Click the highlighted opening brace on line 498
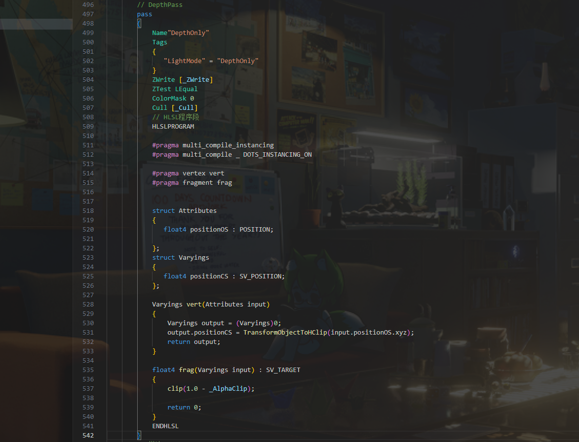The width and height of the screenshot is (579, 442). (139, 24)
